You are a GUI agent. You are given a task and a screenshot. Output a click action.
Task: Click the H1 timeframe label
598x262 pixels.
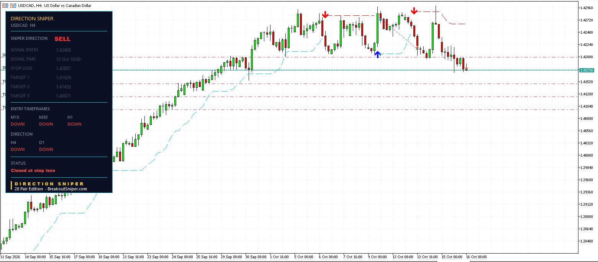[x=70, y=117]
